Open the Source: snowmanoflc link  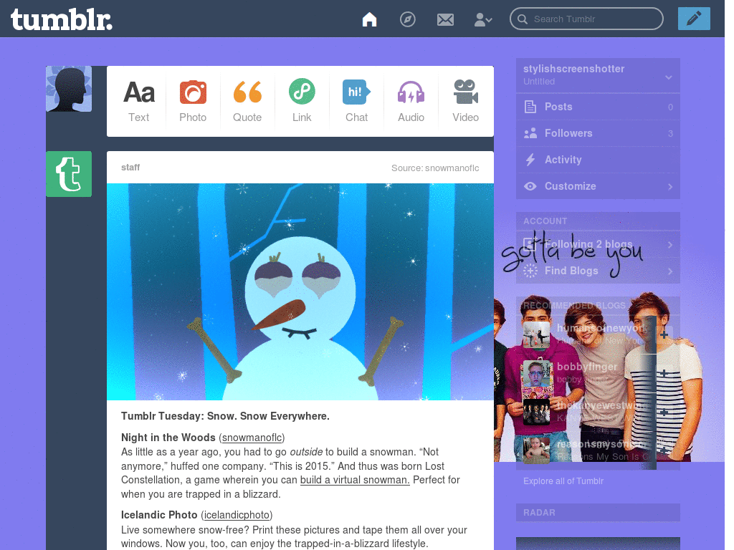tap(435, 168)
